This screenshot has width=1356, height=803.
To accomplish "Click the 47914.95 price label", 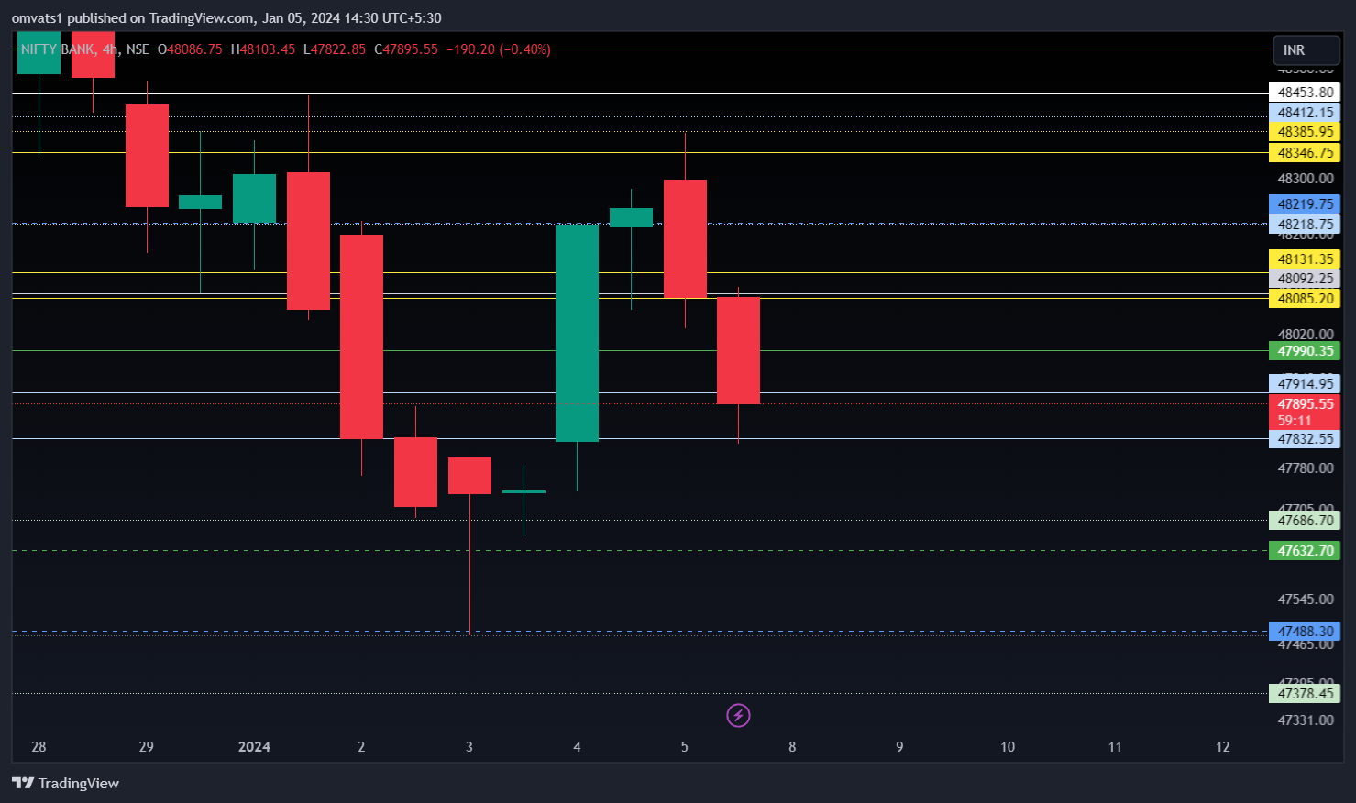I will pos(1305,384).
